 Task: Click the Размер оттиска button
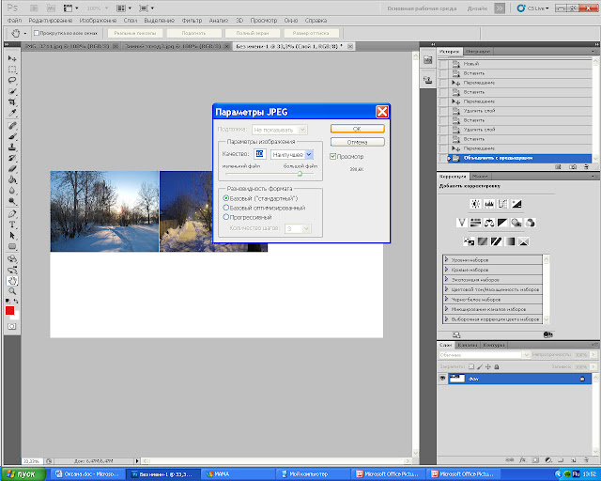[311, 34]
